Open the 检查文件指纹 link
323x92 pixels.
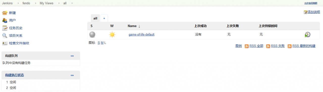19,43
